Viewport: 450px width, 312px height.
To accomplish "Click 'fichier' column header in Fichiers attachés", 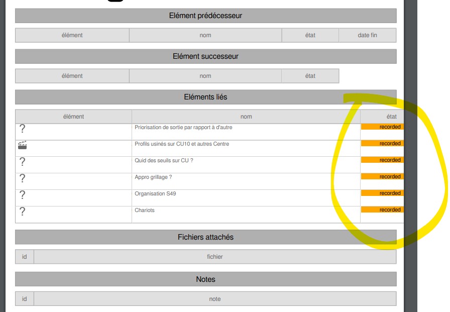I will click(215, 257).
